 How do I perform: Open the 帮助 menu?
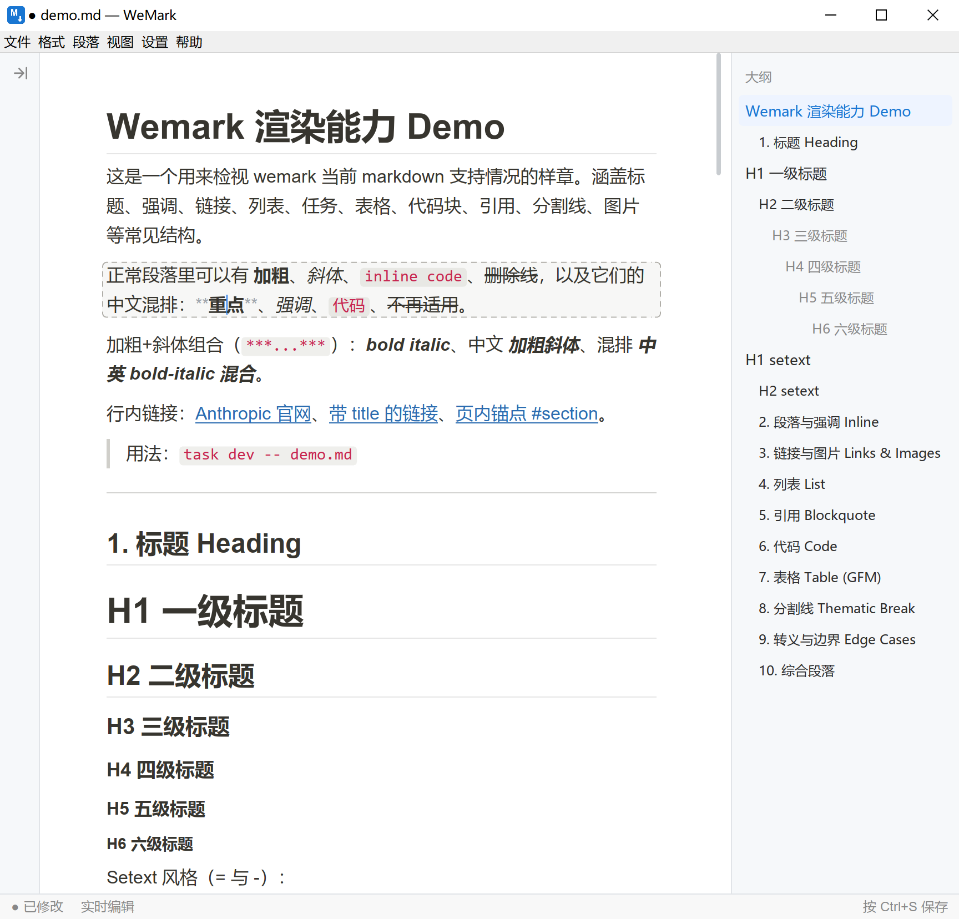pyautogui.click(x=189, y=42)
